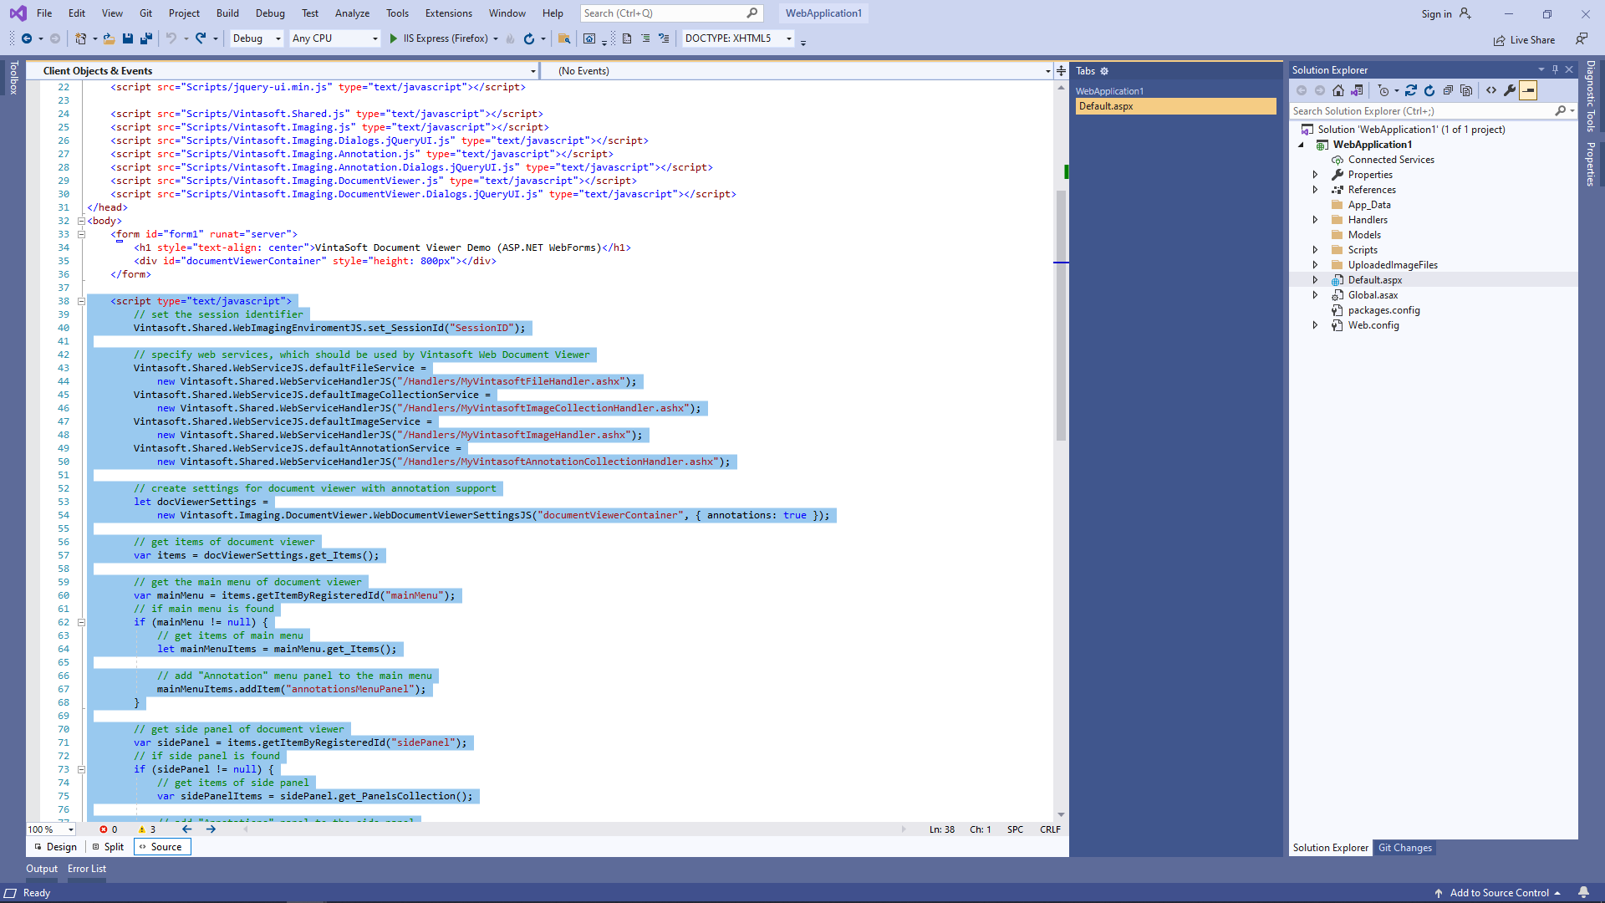Refresh the Solution Explorer

(1429, 90)
